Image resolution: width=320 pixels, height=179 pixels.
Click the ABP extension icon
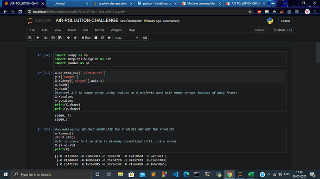pyautogui.click(x=259, y=12)
